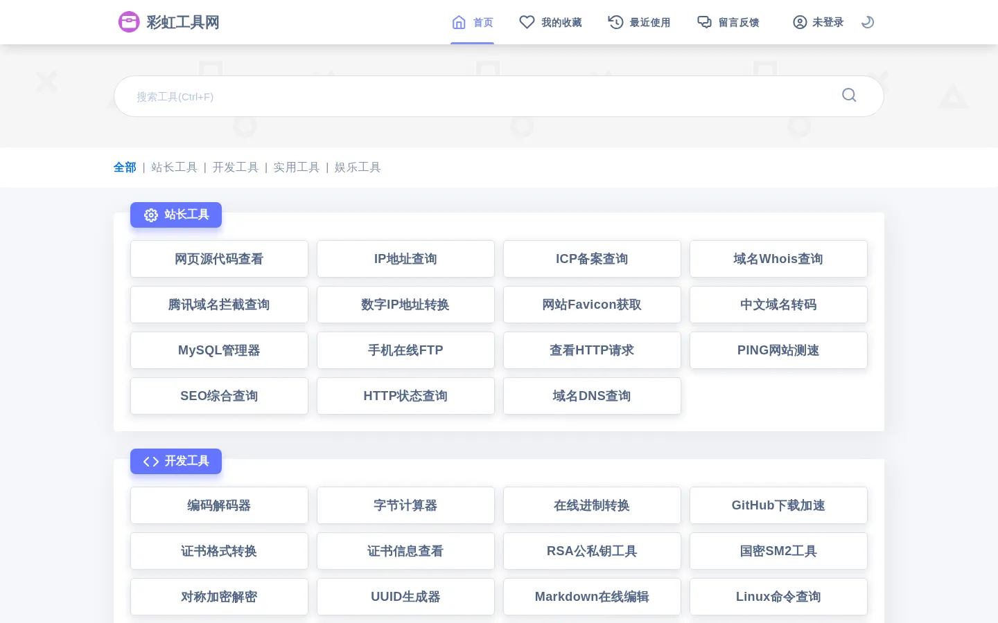This screenshot has height=623, width=998.
Task: Click 未登录 to log in
Action: point(818,22)
